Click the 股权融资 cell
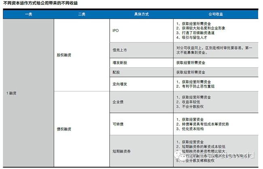263x169 pixels. point(82,55)
